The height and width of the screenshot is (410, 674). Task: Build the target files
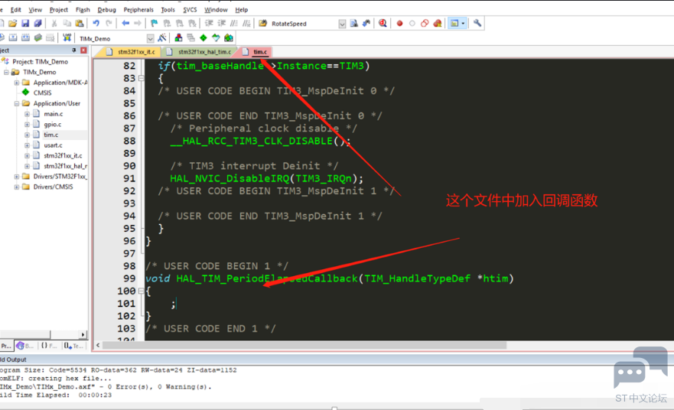click(13, 37)
